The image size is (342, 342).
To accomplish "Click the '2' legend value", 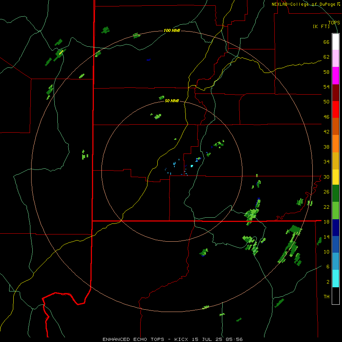I will 328,282.
